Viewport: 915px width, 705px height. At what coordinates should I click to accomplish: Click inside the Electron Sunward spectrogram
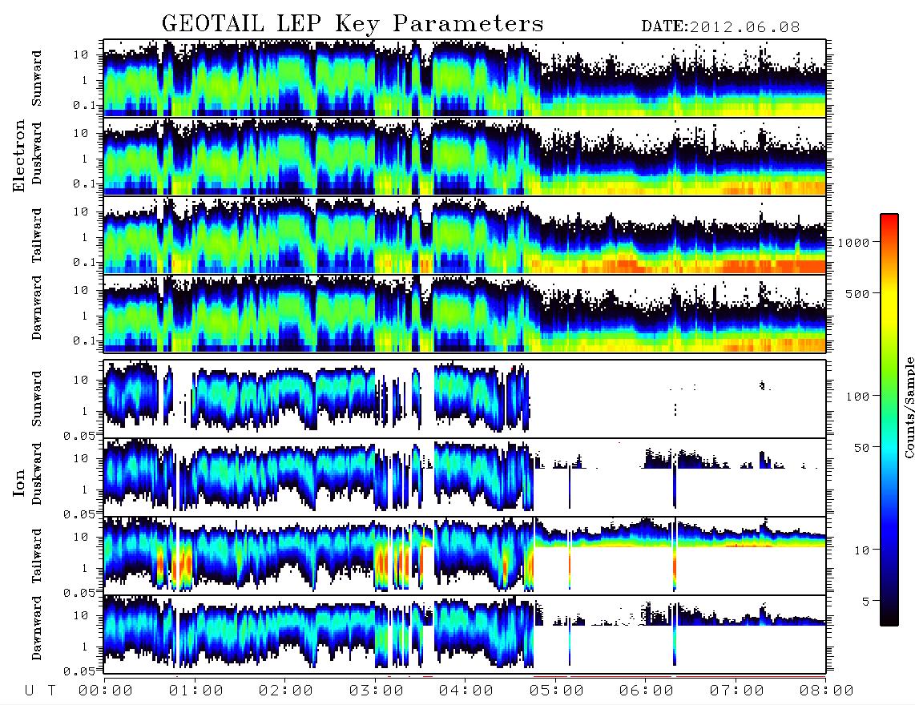click(465, 78)
